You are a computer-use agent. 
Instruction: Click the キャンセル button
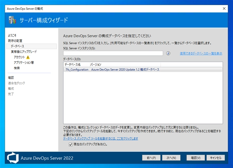click(216, 158)
